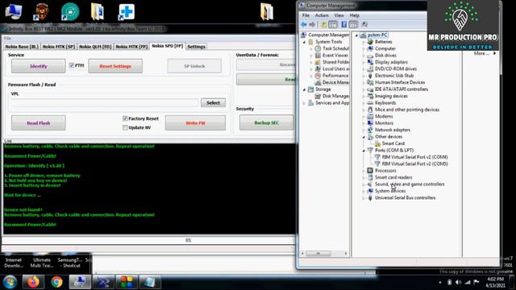Collapse the Storage node
This screenshot has height=290, width=516.
click(x=305, y=89)
